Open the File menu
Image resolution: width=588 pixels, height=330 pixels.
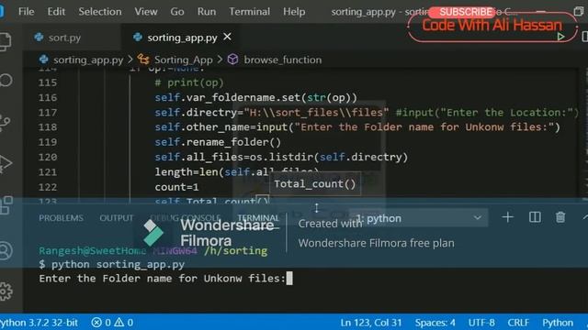[26, 12]
